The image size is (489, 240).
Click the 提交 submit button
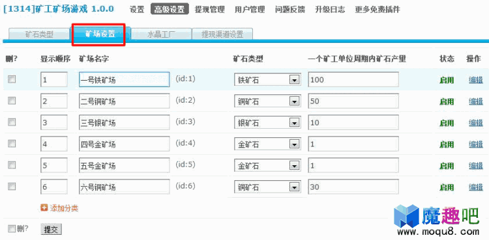51,230
